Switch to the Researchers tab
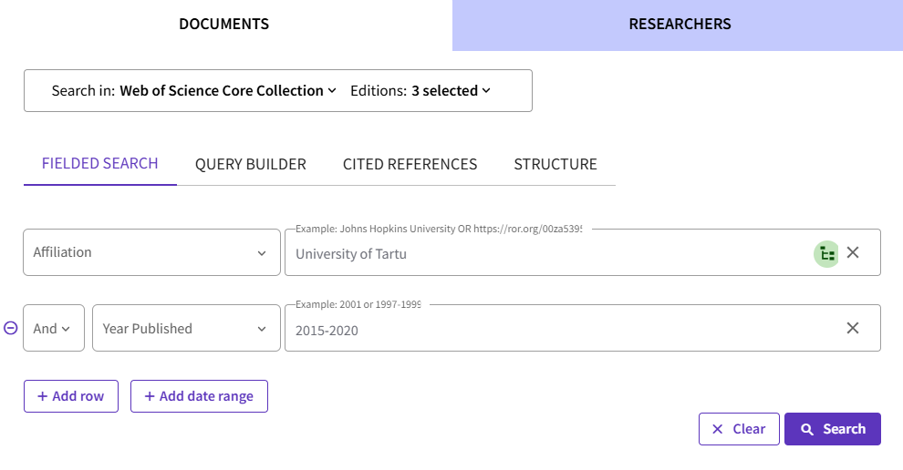The image size is (903, 470). point(680,25)
